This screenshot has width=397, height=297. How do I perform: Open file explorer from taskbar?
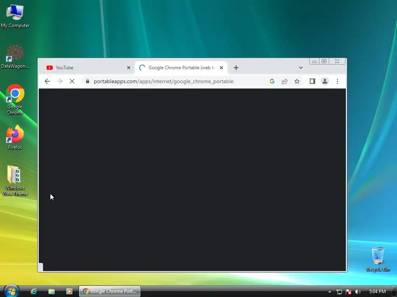pyautogui.click(x=52, y=292)
